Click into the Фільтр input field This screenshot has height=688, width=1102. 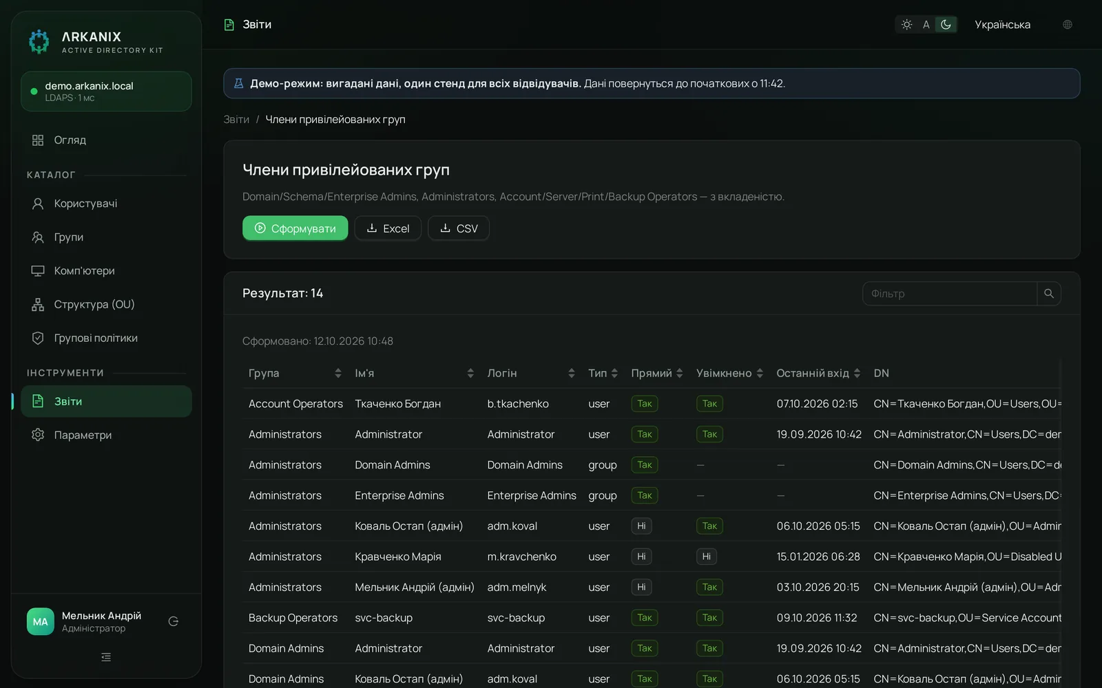[950, 294]
